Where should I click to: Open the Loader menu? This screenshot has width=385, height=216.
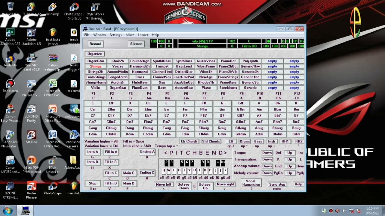pyautogui.click(x=143, y=35)
